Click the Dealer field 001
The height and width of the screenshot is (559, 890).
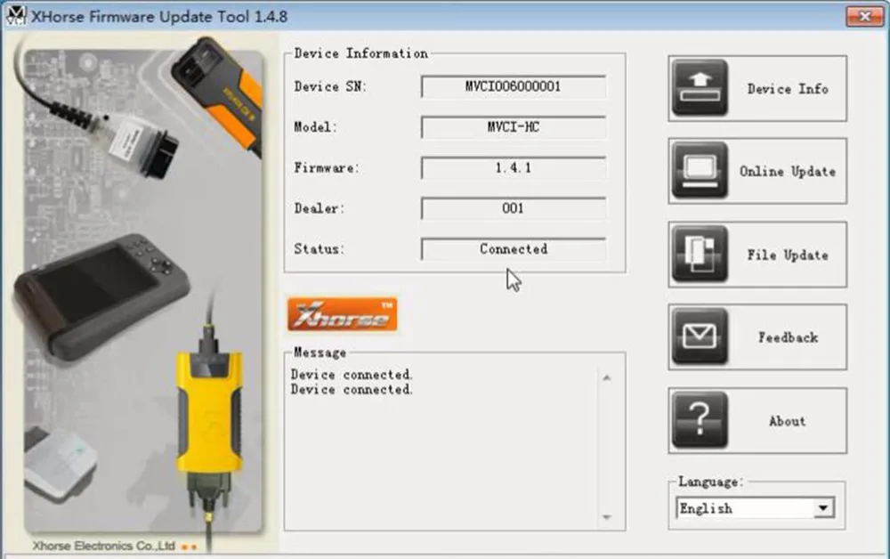(514, 208)
